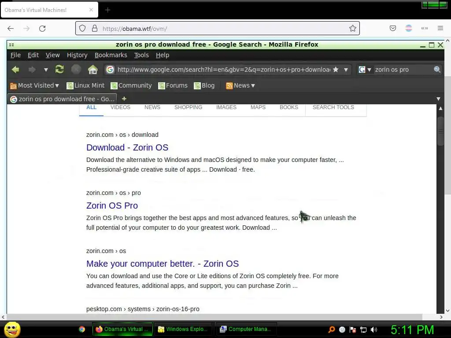Expand the Most Visited bookmarks folder
Image resolution: width=451 pixels, height=338 pixels.
tap(34, 86)
